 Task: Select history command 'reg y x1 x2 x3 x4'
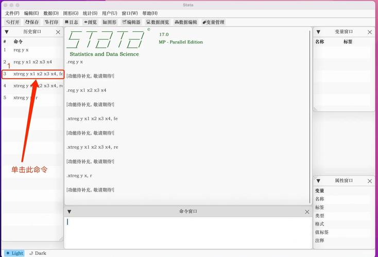tap(32, 62)
